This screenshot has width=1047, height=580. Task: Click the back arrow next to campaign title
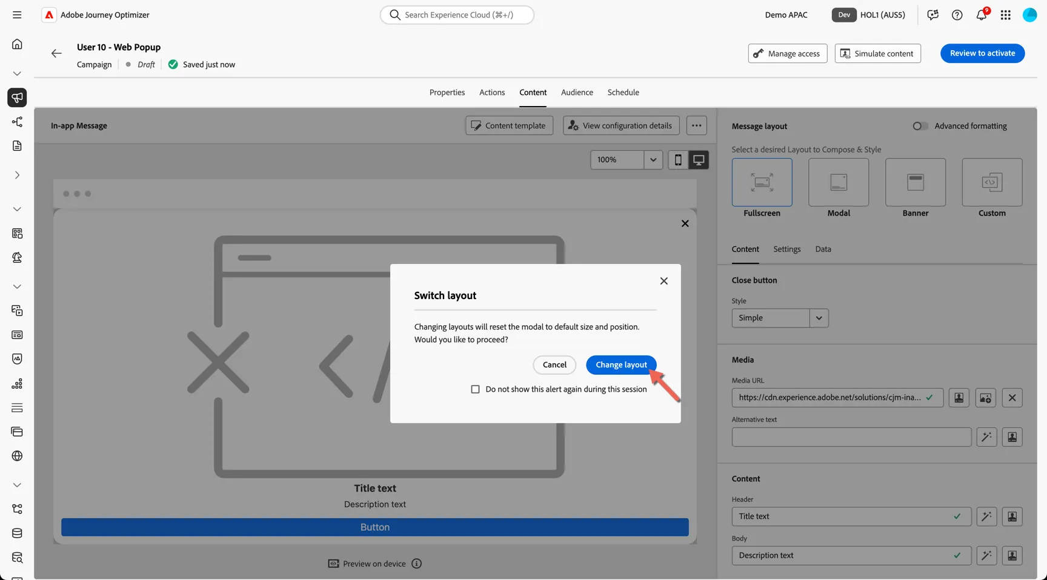tap(56, 53)
